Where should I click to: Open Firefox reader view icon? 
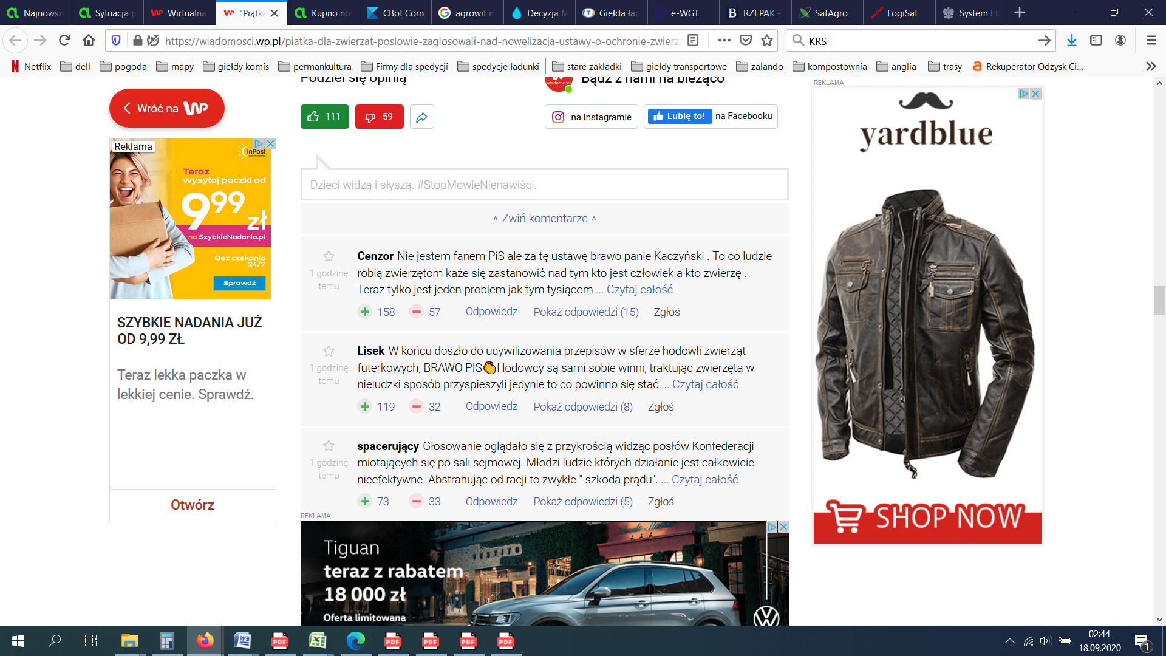tap(693, 41)
